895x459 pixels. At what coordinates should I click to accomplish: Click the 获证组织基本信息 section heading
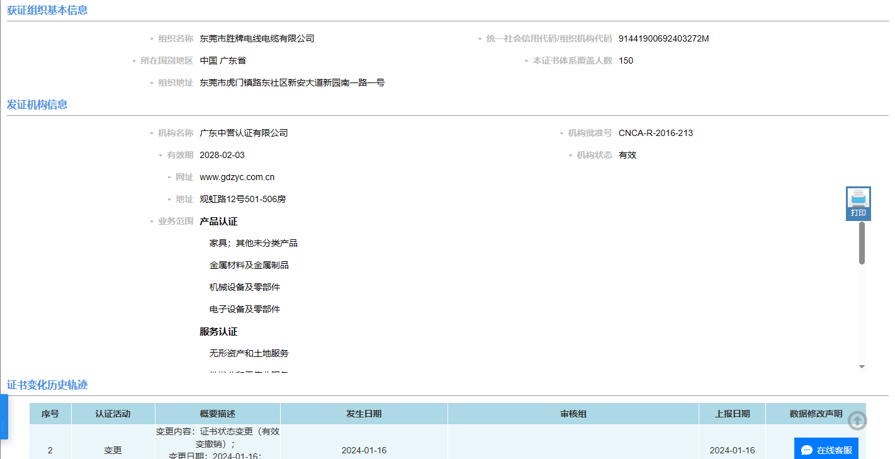tap(47, 10)
